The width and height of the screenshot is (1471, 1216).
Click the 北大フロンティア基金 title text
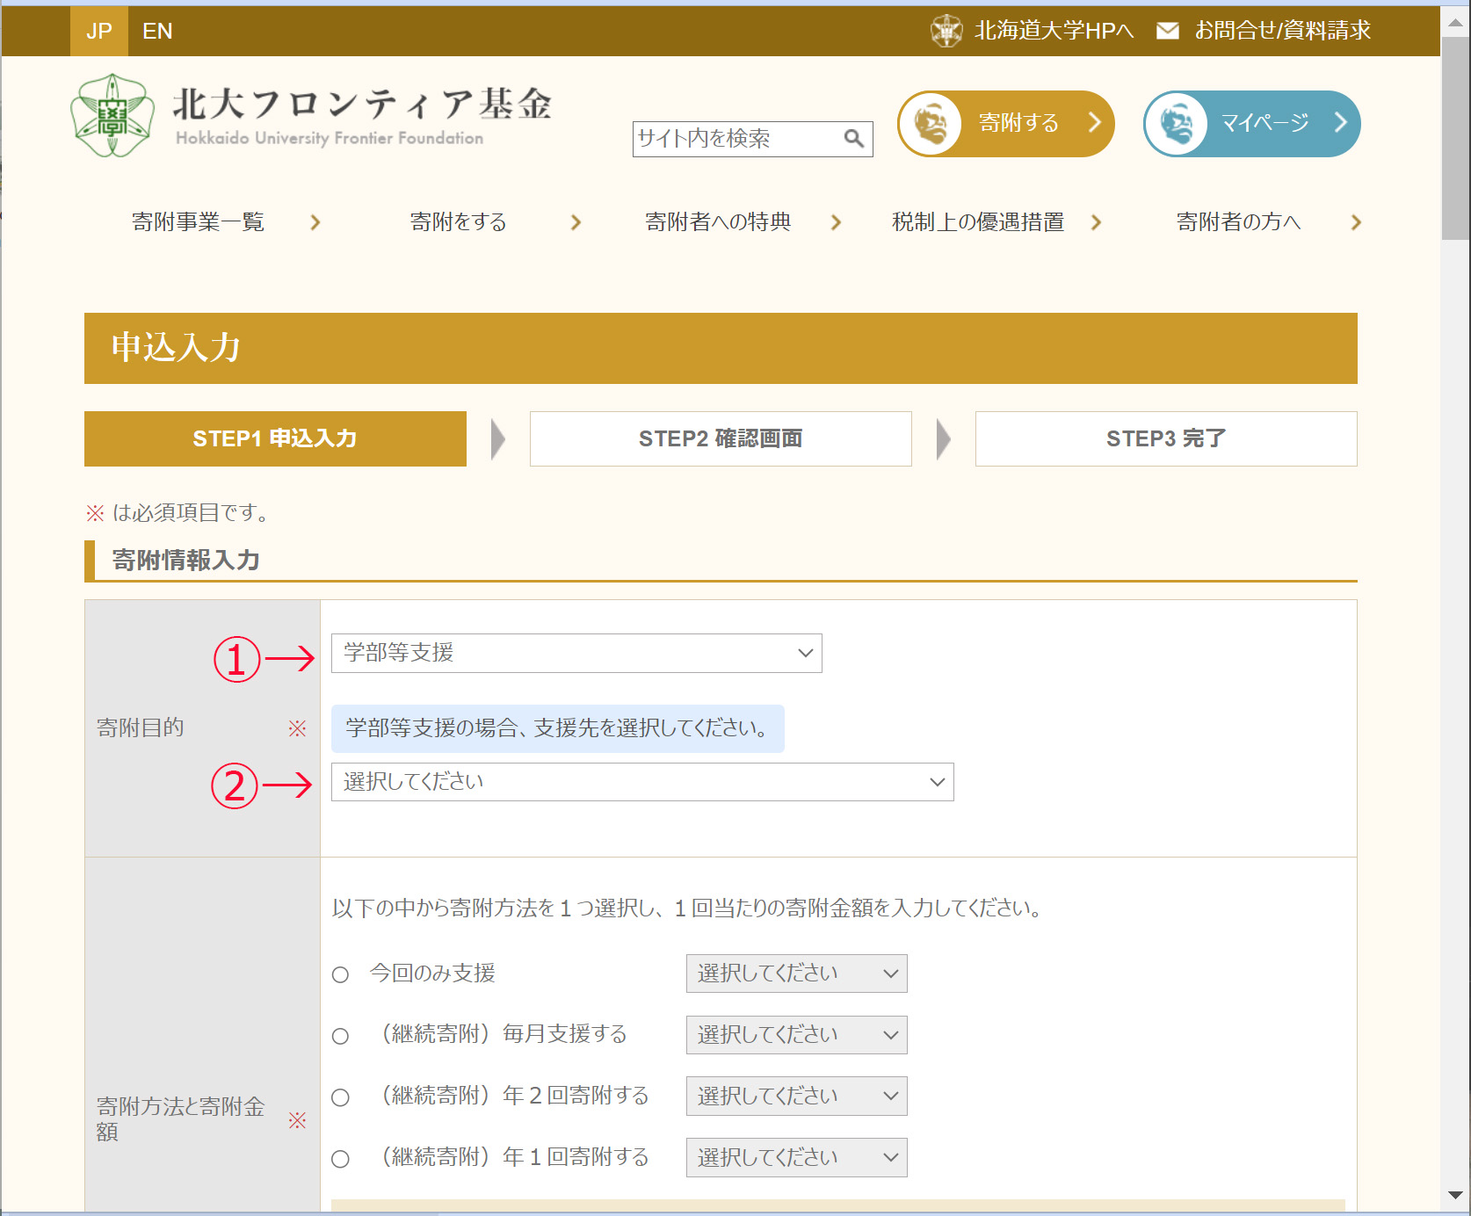(x=362, y=104)
